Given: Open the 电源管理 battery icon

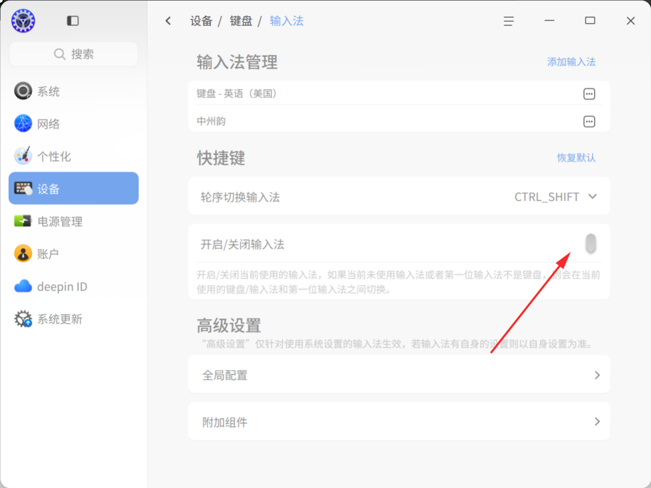Looking at the screenshot, I should (x=23, y=221).
